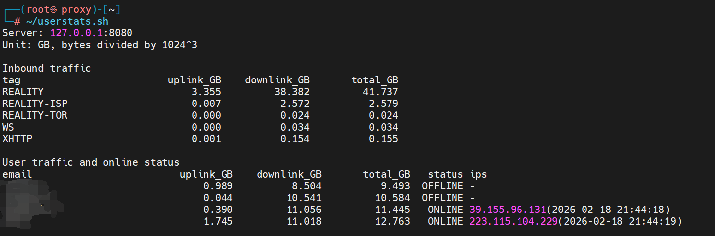This screenshot has height=236, width=715.
Task: Click the WS inbound tag
Action: click(x=8, y=128)
